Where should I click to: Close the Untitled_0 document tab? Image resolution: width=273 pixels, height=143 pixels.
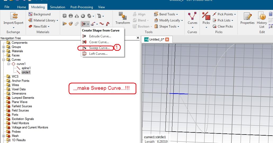[x=167, y=39]
